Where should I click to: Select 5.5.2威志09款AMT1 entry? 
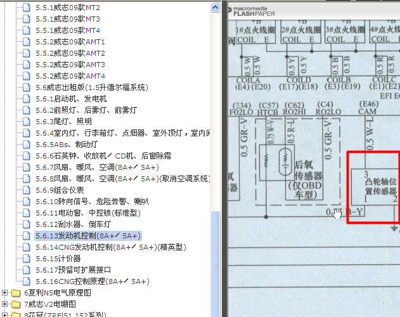pos(70,42)
